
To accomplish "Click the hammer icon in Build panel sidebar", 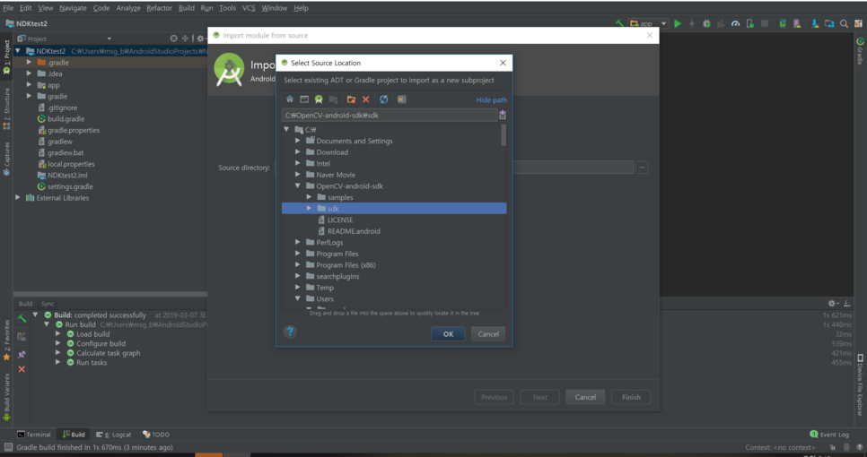I will click(x=22, y=318).
